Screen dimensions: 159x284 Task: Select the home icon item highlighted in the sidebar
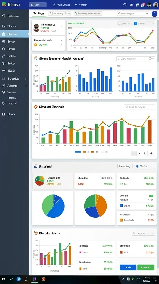point(14,34)
